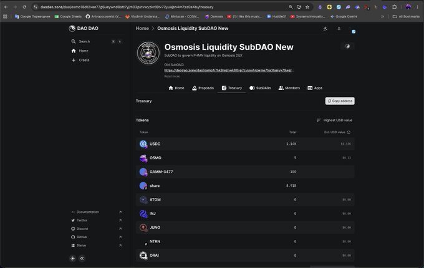Click the yellow S extension icon
The width and height of the screenshot is (424, 268).
tap(329, 7)
